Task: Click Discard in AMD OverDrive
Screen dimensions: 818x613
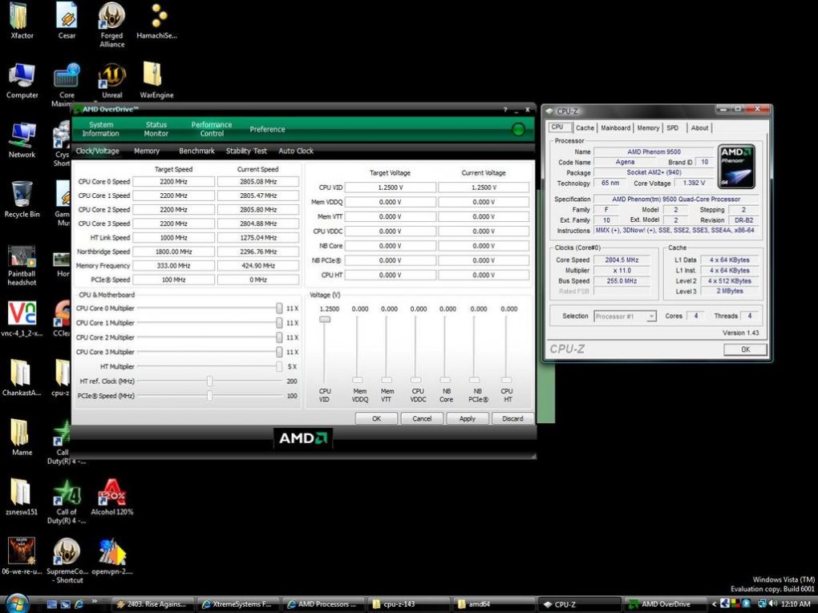Action: tap(512, 418)
